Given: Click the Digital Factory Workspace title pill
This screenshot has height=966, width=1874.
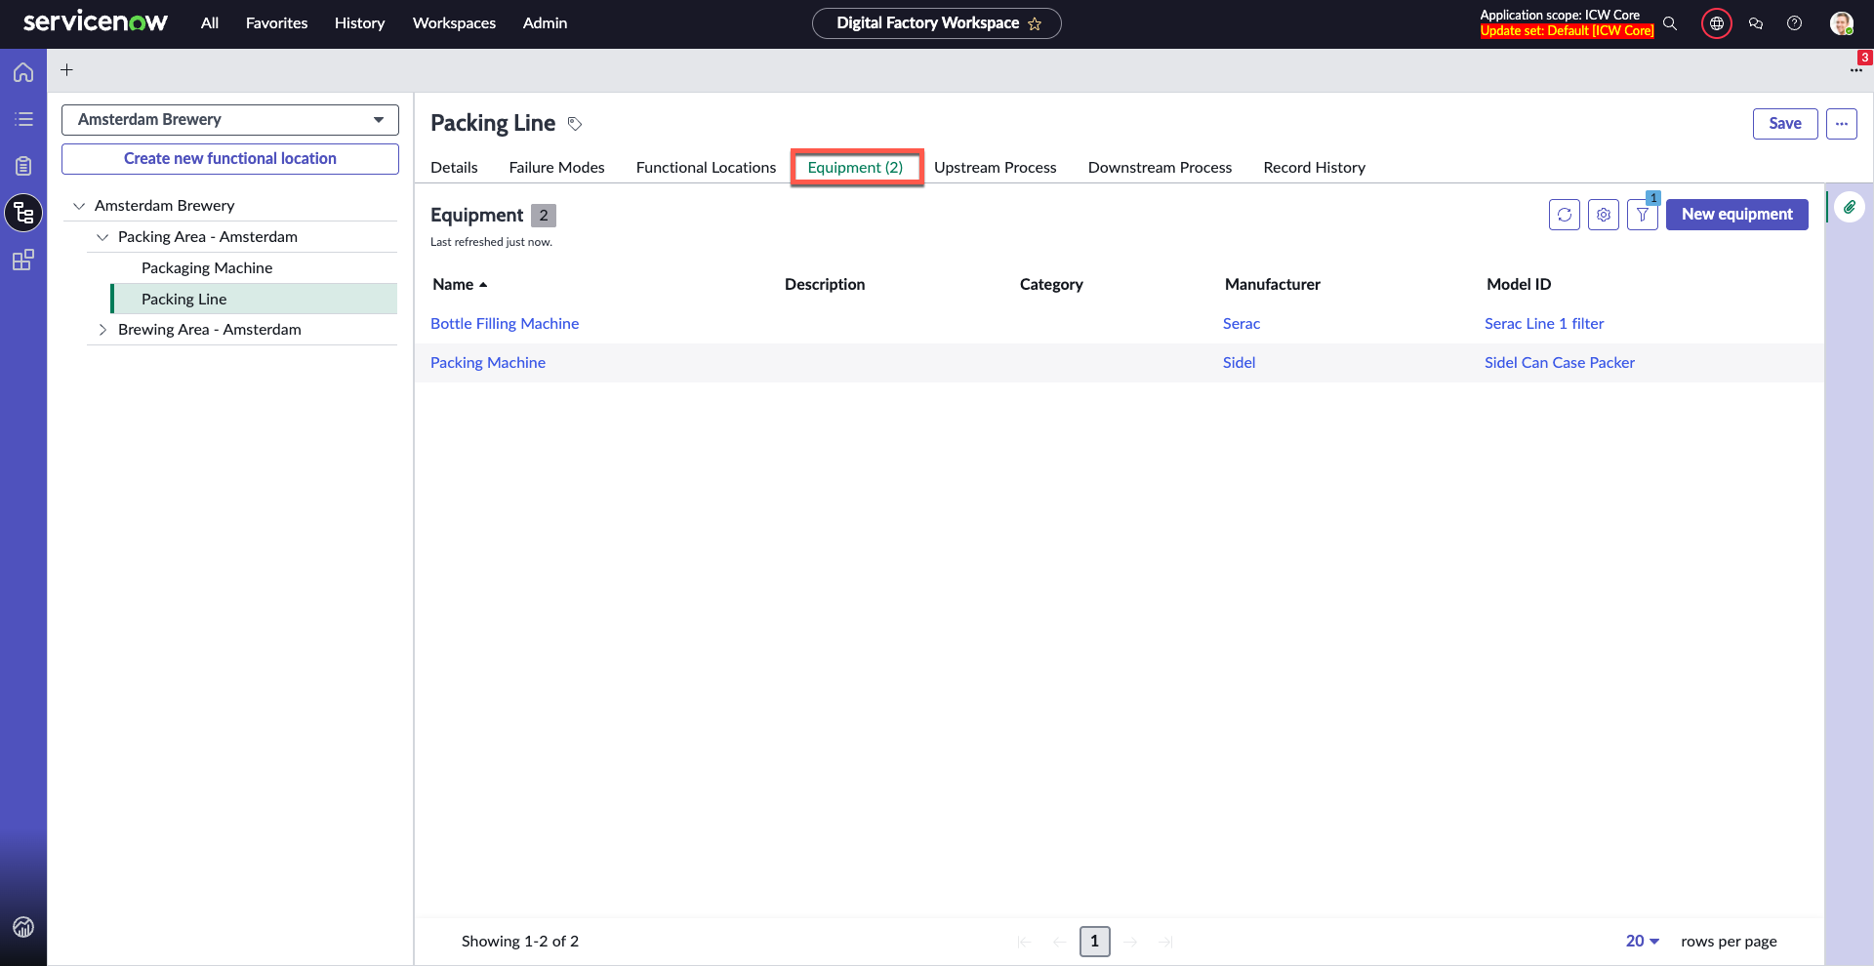Looking at the screenshot, I should pos(936,23).
